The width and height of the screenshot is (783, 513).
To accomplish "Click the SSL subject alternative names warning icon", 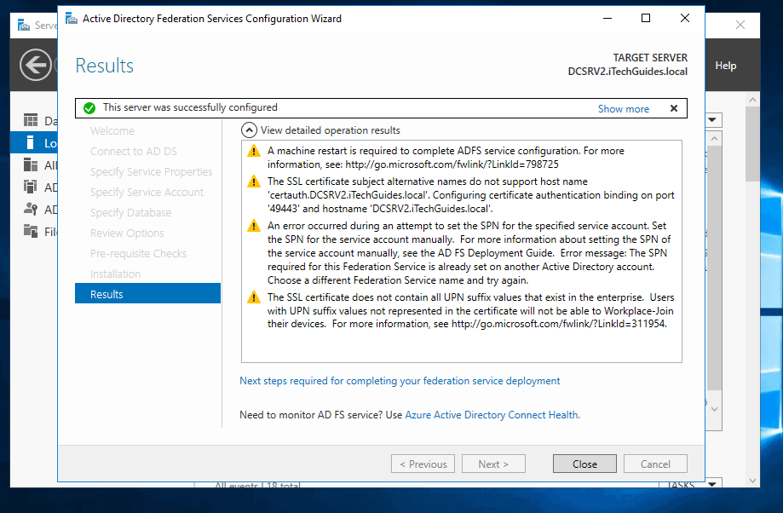I will click(x=254, y=182).
